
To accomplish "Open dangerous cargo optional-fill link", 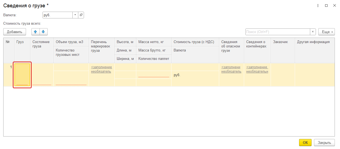I will point(231,69).
